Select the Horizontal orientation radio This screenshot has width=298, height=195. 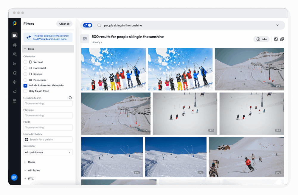tap(25, 68)
